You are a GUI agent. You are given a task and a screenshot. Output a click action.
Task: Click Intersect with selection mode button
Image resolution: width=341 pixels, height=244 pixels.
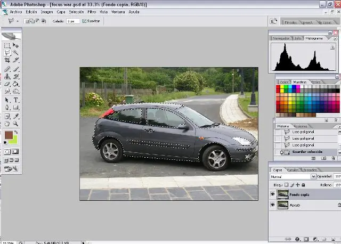(44, 21)
